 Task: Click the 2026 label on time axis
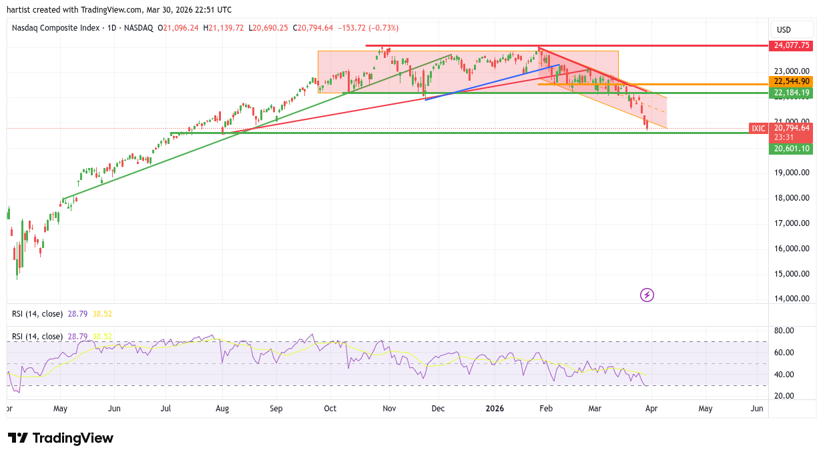[495, 409]
